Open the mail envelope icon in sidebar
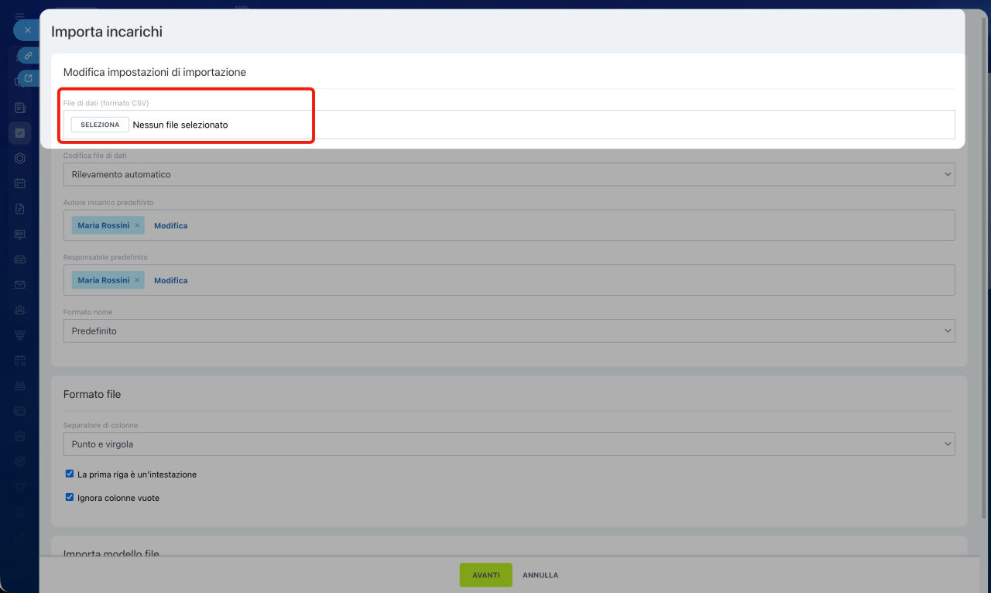 click(20, 285)
